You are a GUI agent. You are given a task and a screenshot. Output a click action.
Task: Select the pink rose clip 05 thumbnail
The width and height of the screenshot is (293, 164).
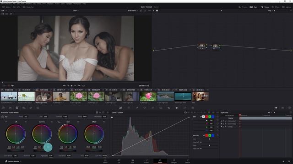tap(78, 96)
